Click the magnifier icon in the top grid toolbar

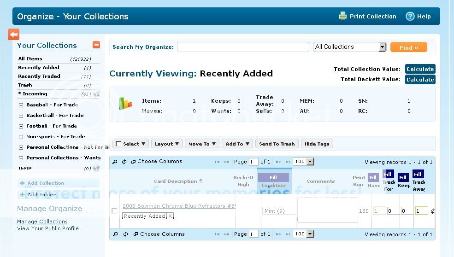pos(115,162)
